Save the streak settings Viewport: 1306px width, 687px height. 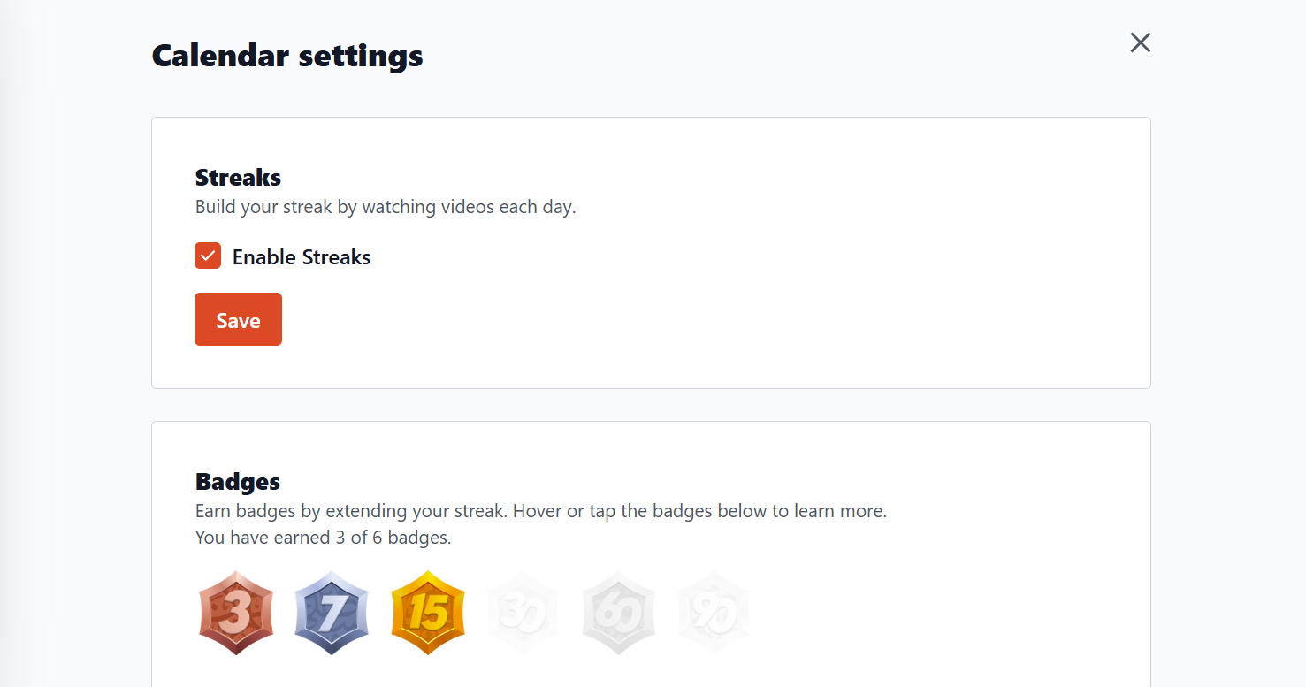click(x=238, y=320)
